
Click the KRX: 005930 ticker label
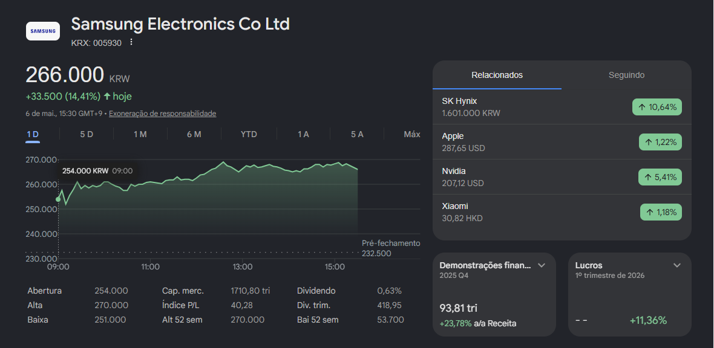click(x=97, y=43)
